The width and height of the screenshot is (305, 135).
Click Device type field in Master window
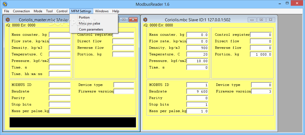tap(124, 85)
